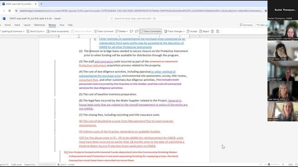Viewport: 298px width, 167px height.
Task: Click next change icon in ribbon
Action: pos(217,31)
